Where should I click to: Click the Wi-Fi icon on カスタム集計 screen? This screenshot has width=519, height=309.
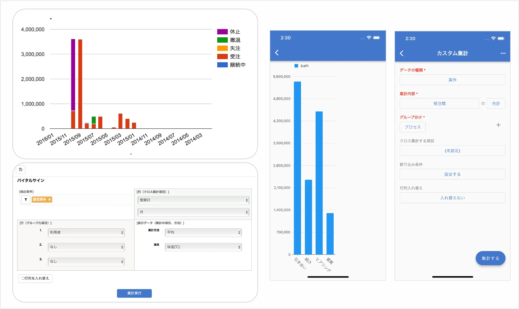(x=493, y=39)
